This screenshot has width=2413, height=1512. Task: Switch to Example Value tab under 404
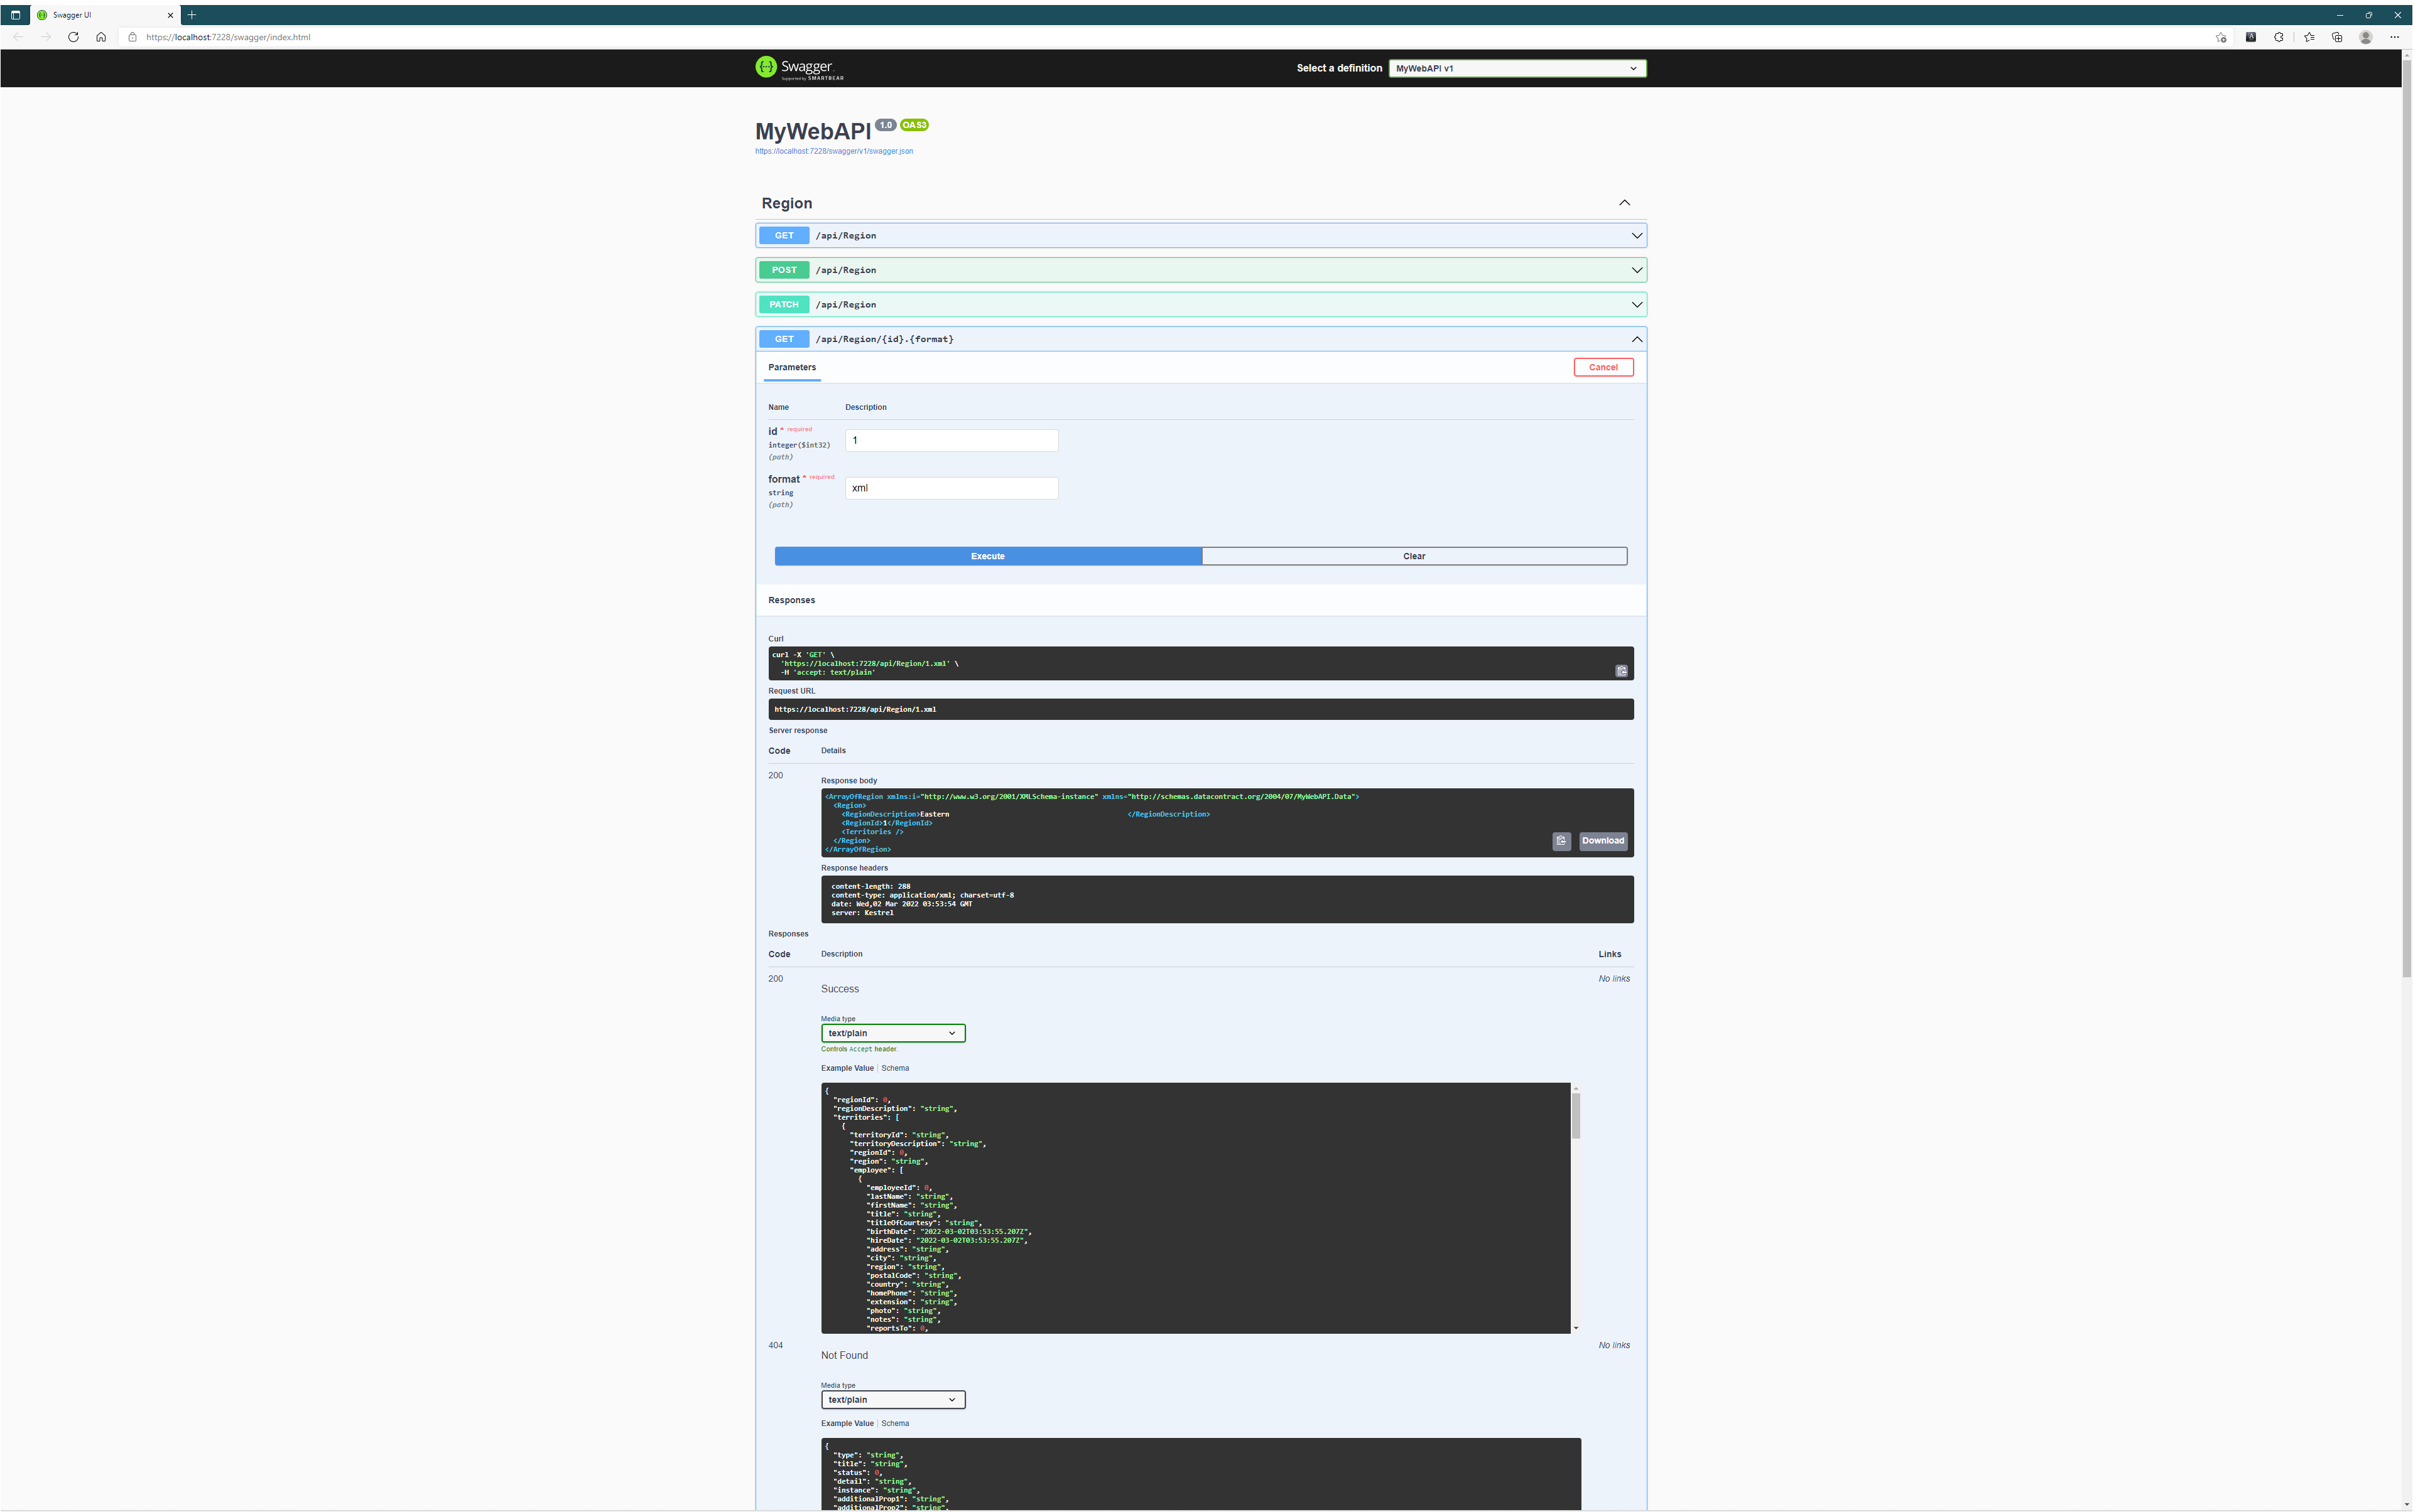click(x=847, y=1423)
